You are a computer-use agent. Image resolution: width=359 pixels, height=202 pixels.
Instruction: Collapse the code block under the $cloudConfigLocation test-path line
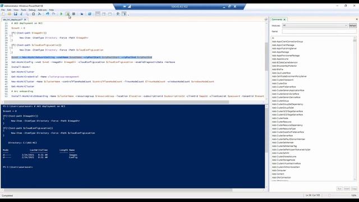(10, 47)
